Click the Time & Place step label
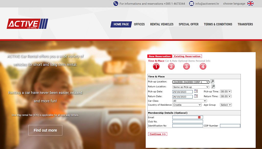 pos(156,61)
